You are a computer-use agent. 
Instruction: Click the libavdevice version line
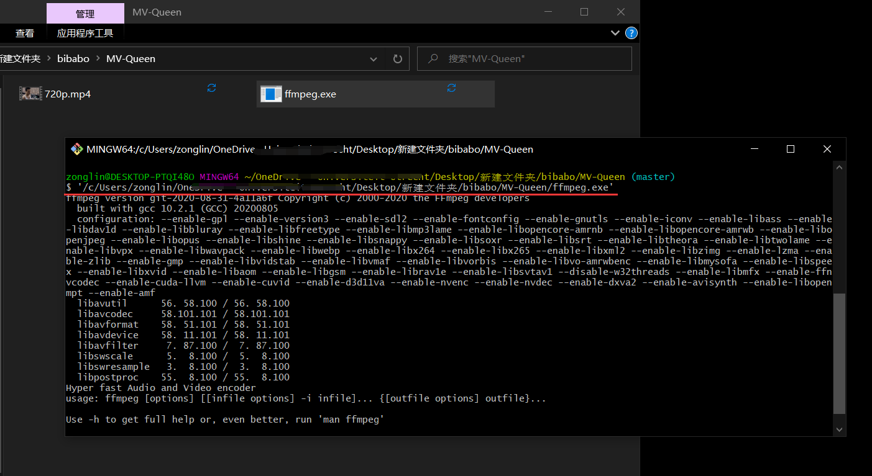(183, 335)
